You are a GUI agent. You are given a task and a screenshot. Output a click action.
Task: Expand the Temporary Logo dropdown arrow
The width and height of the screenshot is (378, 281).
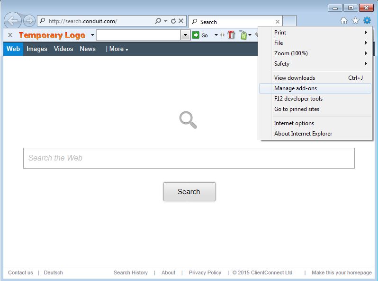pos(92,35)
